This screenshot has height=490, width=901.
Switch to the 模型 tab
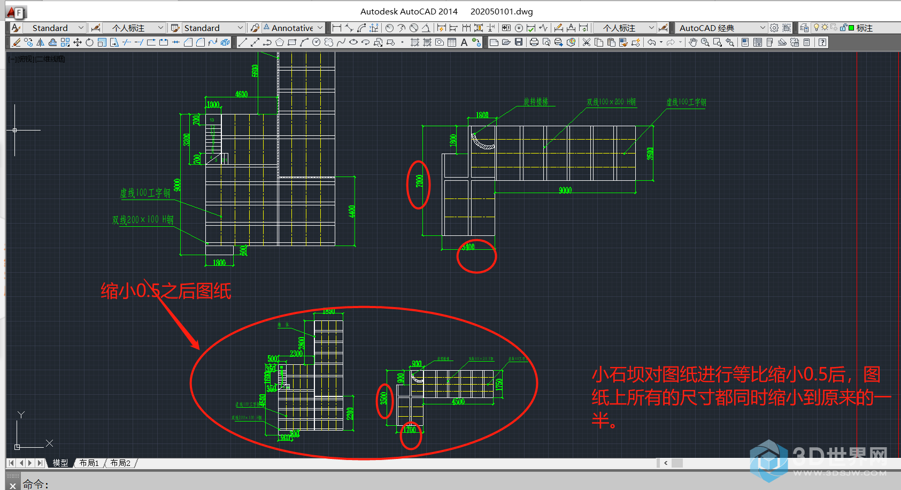click(60, 463)
